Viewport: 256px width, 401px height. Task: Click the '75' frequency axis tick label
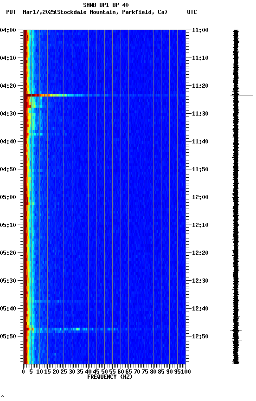click(x=145, y=372)
